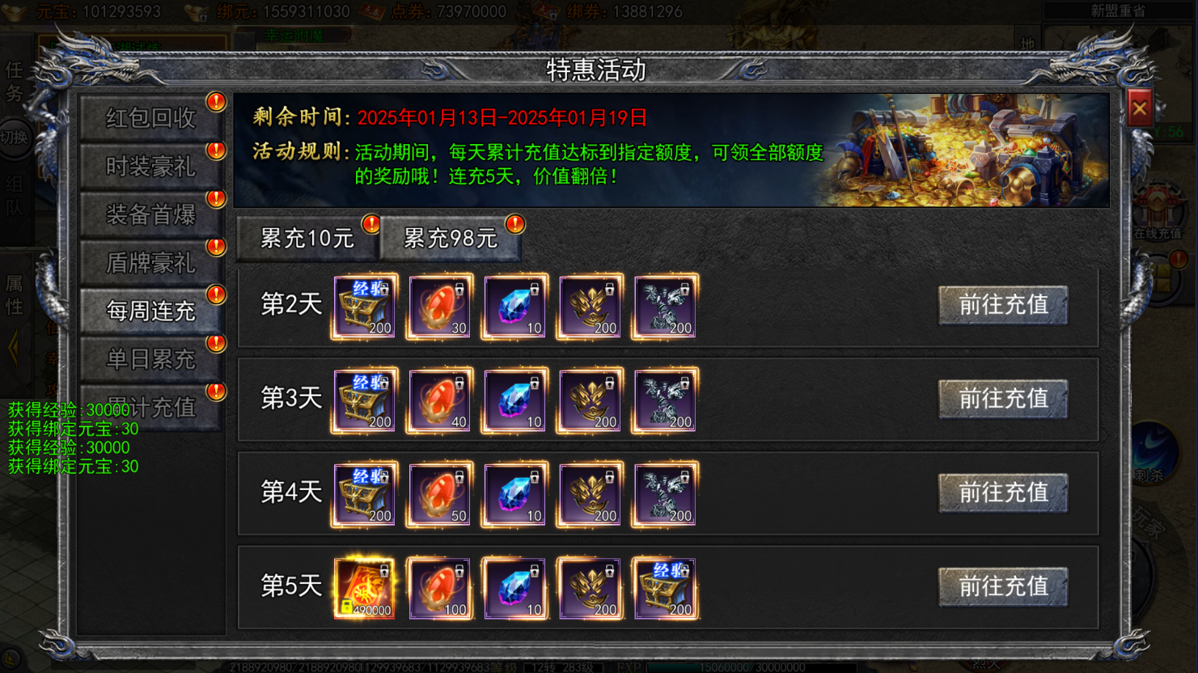Close the 特惠活动 dialog with red X

pyautogui.click(x=1139, y=108)
